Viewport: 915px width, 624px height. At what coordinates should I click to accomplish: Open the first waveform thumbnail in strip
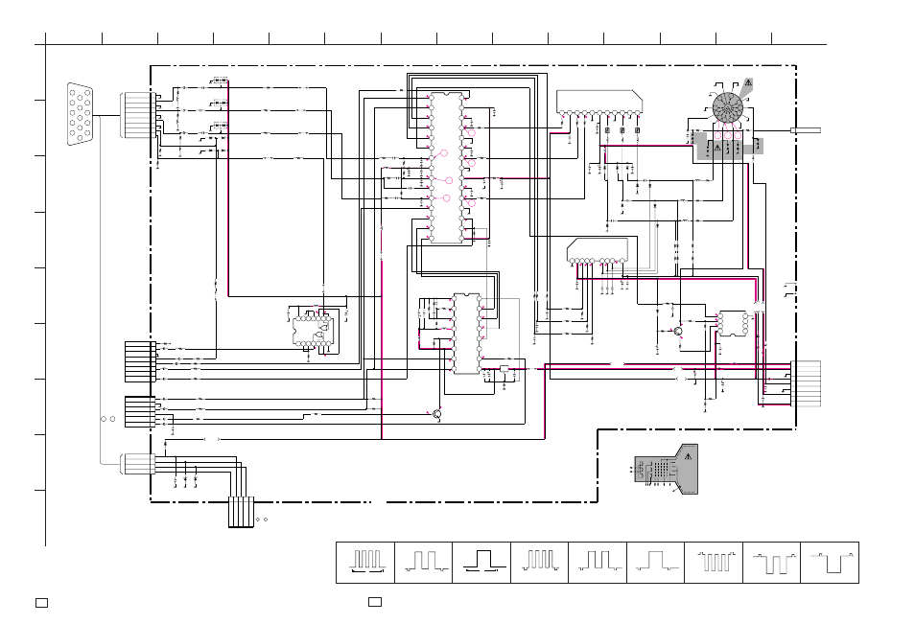click(365, 563)
